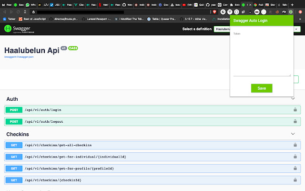This screenshot has height=191, width=305.
Task: Open the Table | Quasar Framework bookmark
Action: click(162, 19)
